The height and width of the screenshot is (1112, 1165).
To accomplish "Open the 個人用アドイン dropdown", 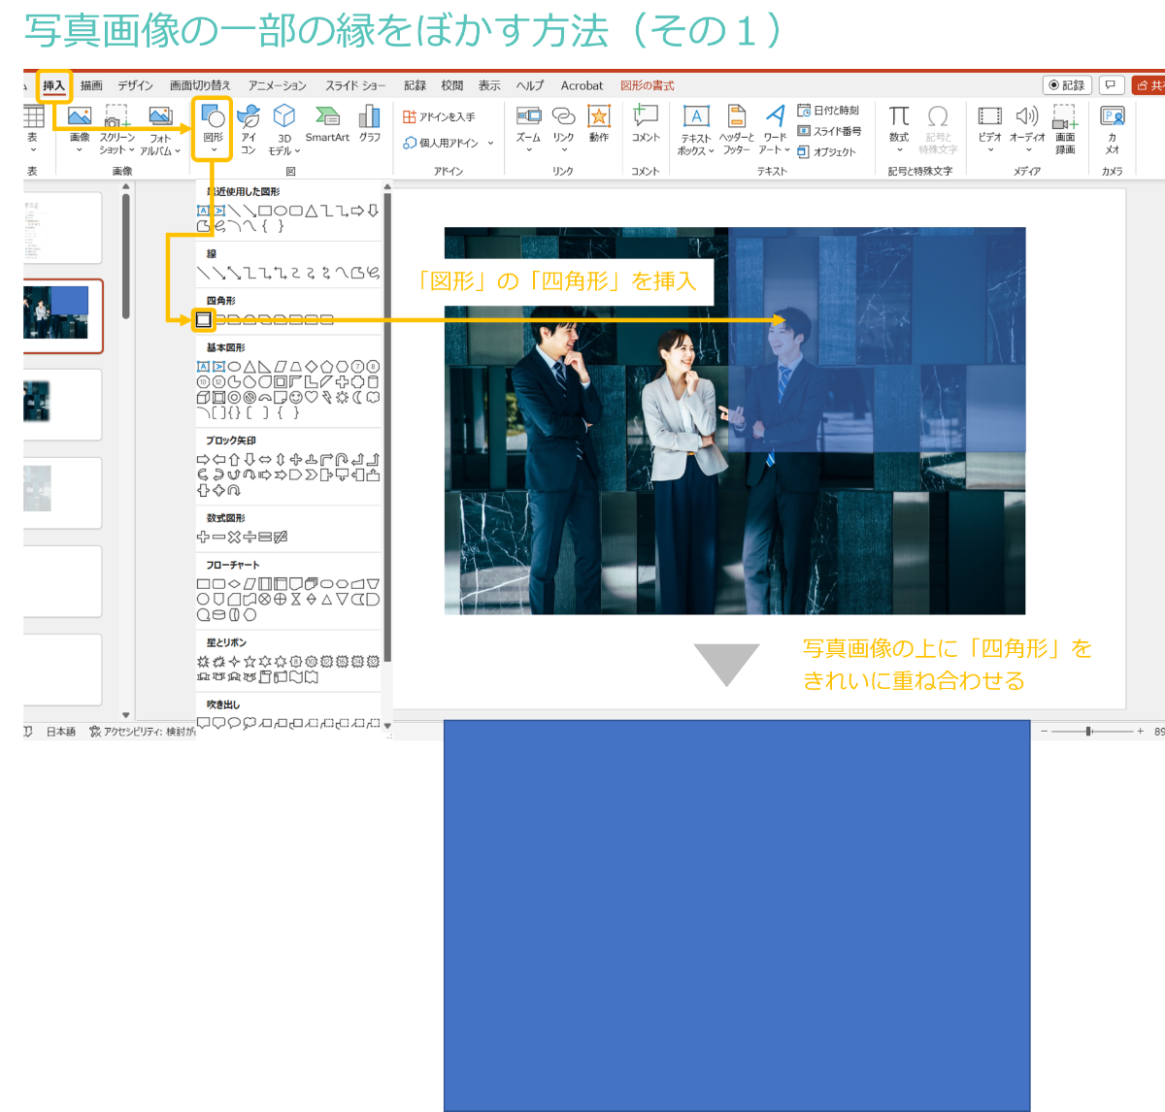I will click(449, 143).
